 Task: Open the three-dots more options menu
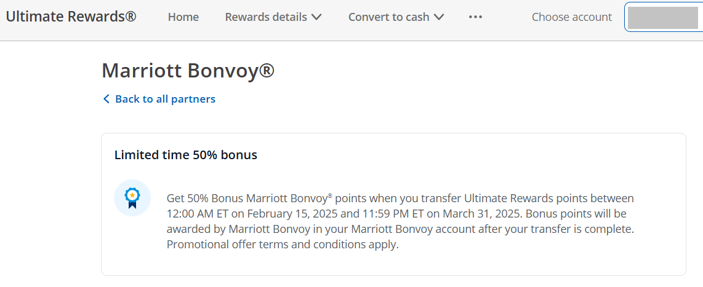click(x=475, y=17)
